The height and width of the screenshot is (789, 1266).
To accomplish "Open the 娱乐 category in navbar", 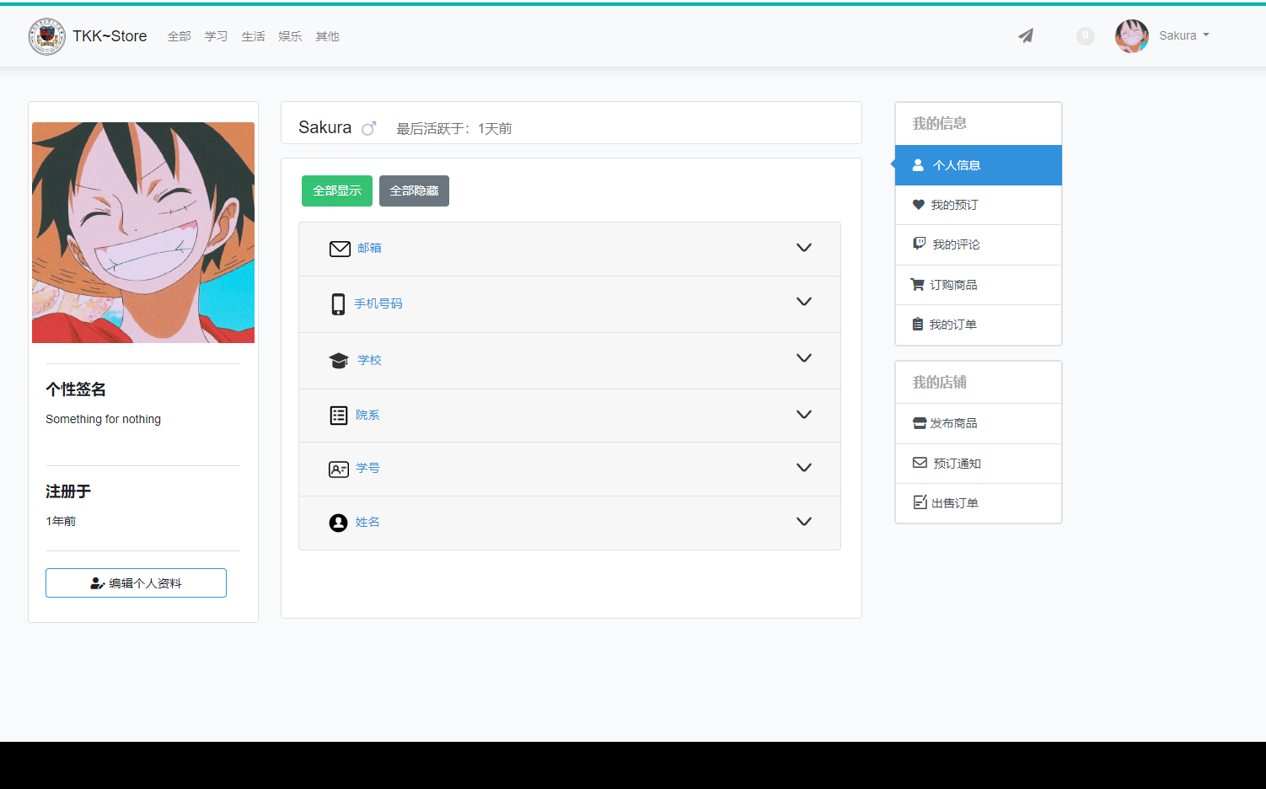I will tap(291, 36).
